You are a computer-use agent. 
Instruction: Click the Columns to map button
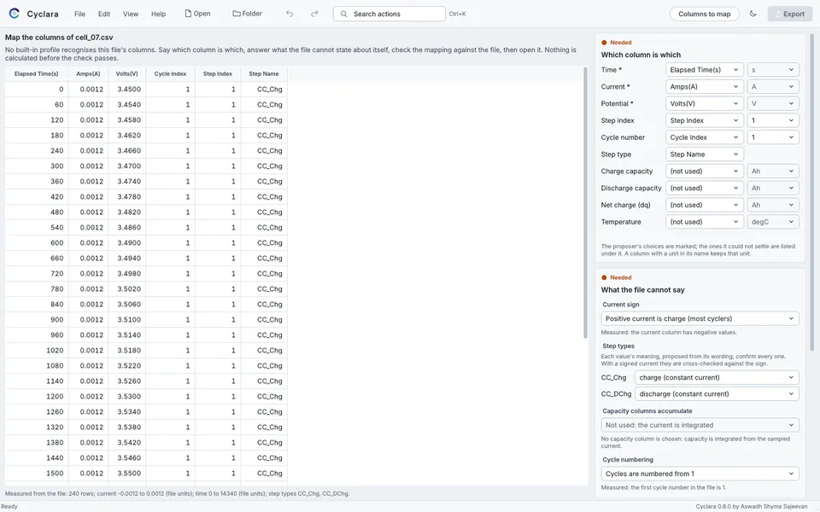(705, 14)
